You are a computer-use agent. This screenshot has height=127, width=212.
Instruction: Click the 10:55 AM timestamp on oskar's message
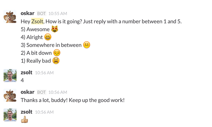click(x=58, y=13)
